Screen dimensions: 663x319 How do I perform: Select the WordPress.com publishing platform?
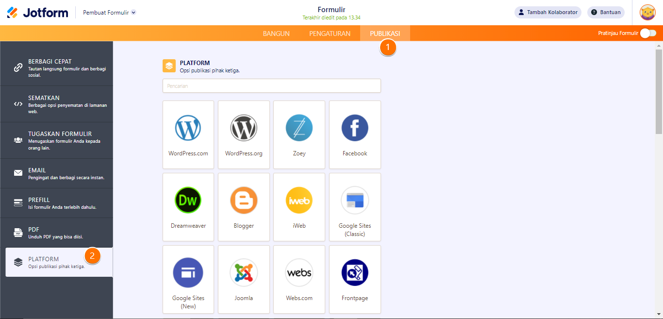[x=188, y=134]
